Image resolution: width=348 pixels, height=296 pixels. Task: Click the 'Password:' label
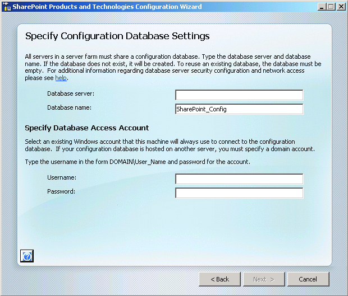click(61, 191)
